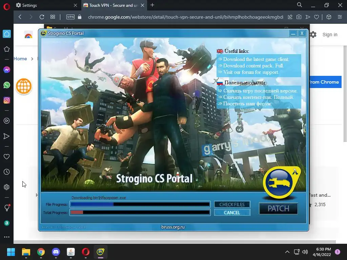Open a new tab with plus
Image resolution: width=347 pixels, height=260 pixels.
click(x=152, y=5)
